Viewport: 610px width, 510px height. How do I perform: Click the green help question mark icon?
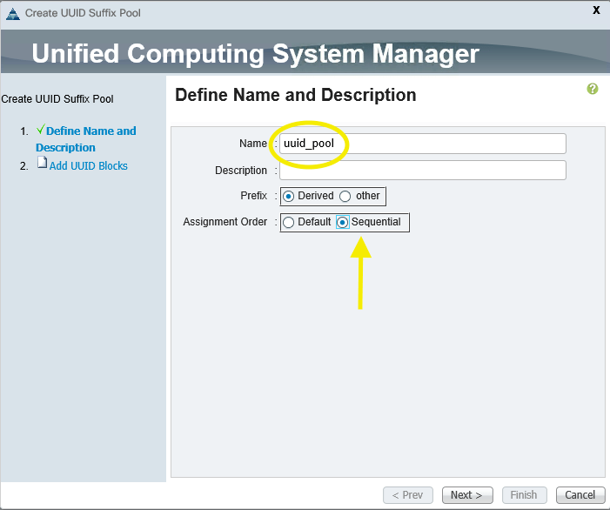(593, 89)
